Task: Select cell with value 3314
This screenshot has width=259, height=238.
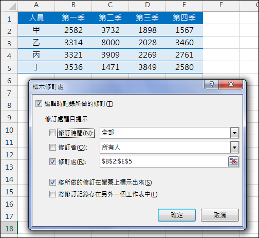Action: click(73, 43)
